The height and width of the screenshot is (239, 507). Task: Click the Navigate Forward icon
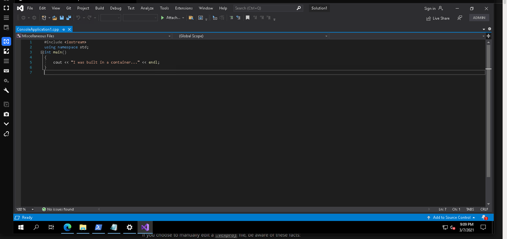click(x=34, y=18)
